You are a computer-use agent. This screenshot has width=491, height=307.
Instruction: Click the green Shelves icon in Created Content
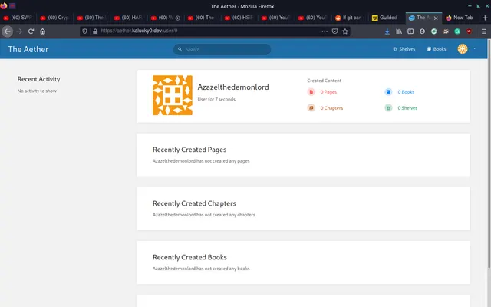388,108
